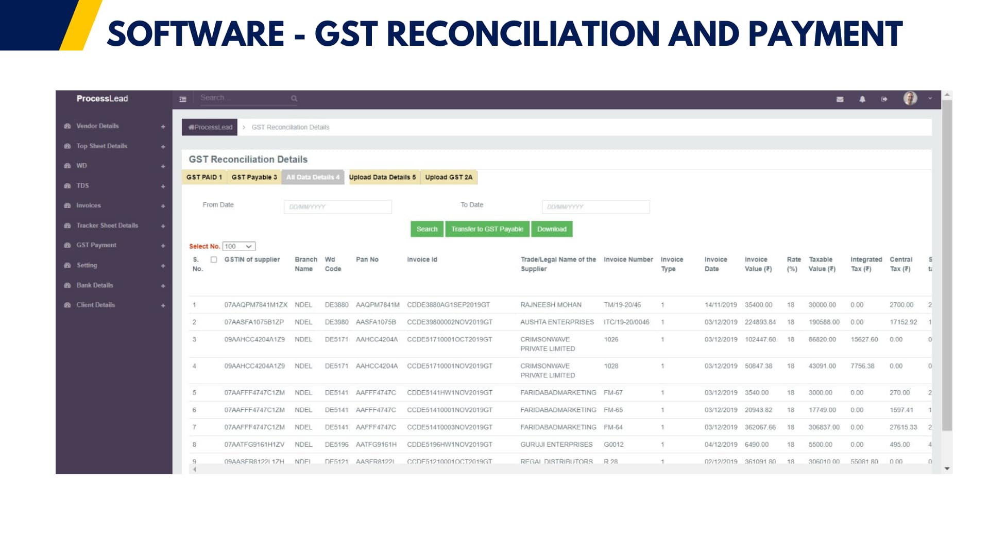Click the logout arrow icon
Screen dimensions: 989x556
pyautogui.click(x=884, y=99)
